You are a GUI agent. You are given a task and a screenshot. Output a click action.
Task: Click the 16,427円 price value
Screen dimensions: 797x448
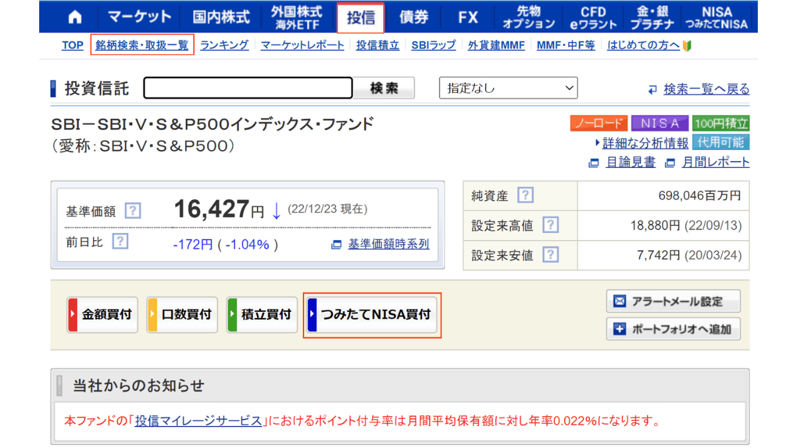click(x=219, y=210)
